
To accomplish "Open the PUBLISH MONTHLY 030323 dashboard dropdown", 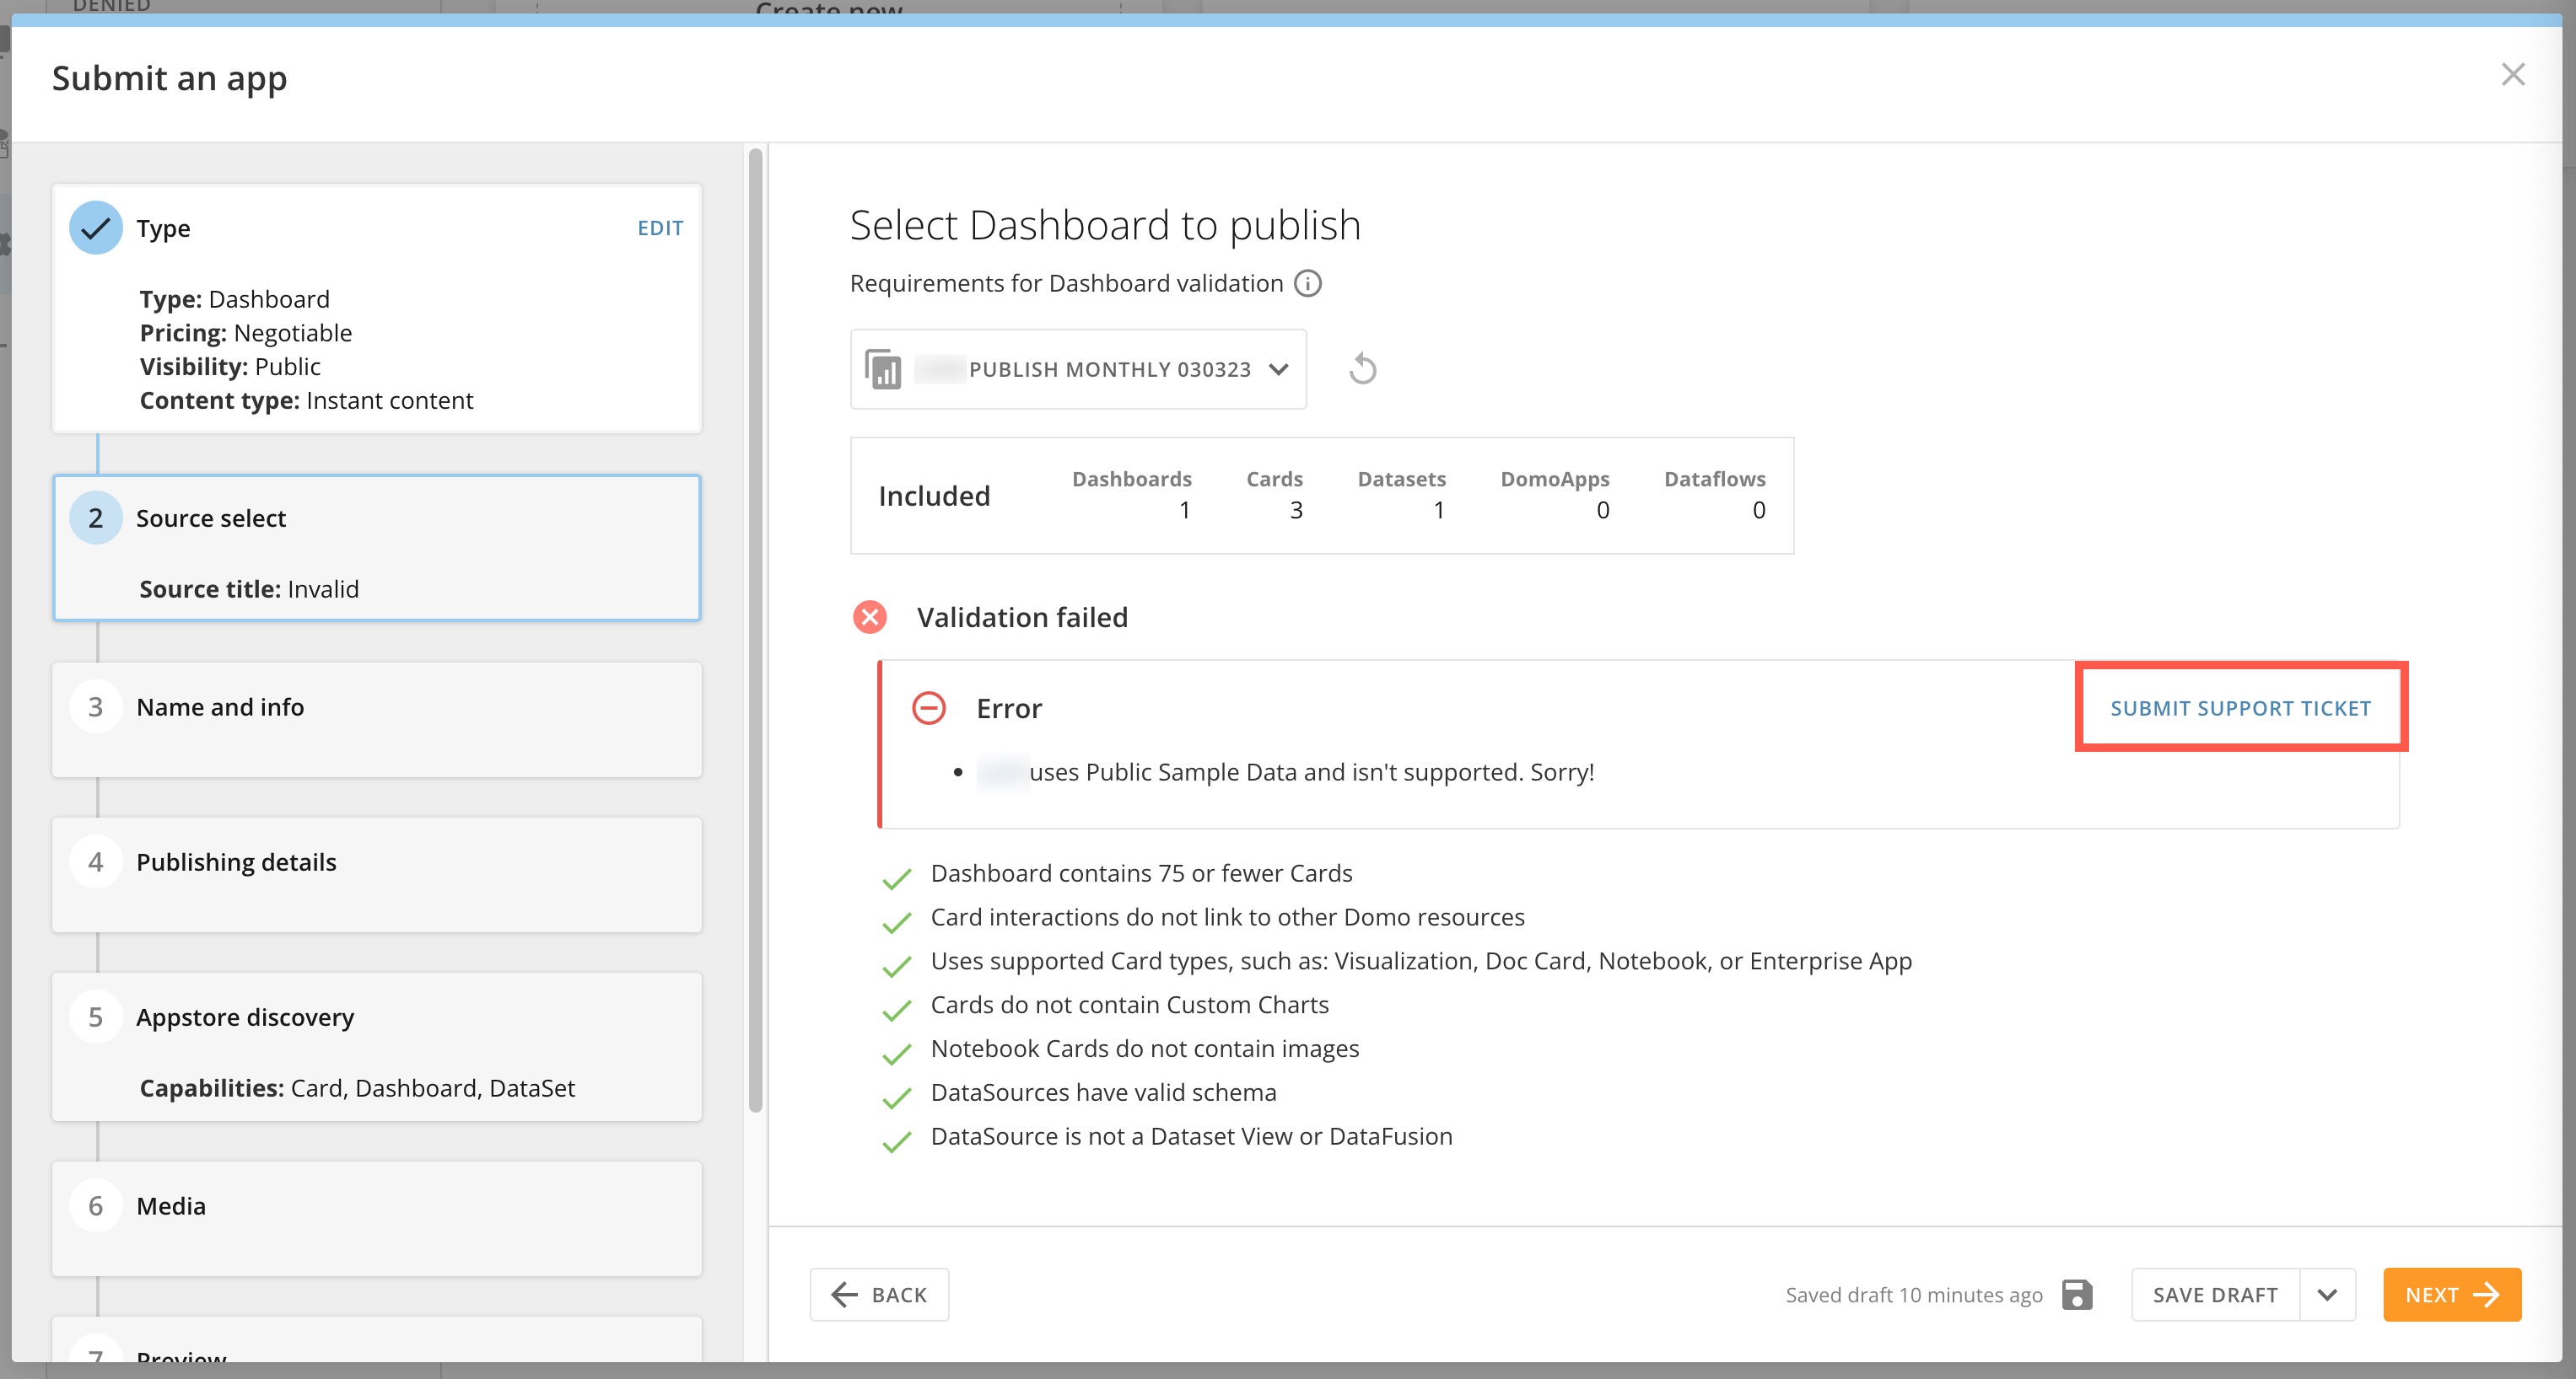I will (1078, 370).
